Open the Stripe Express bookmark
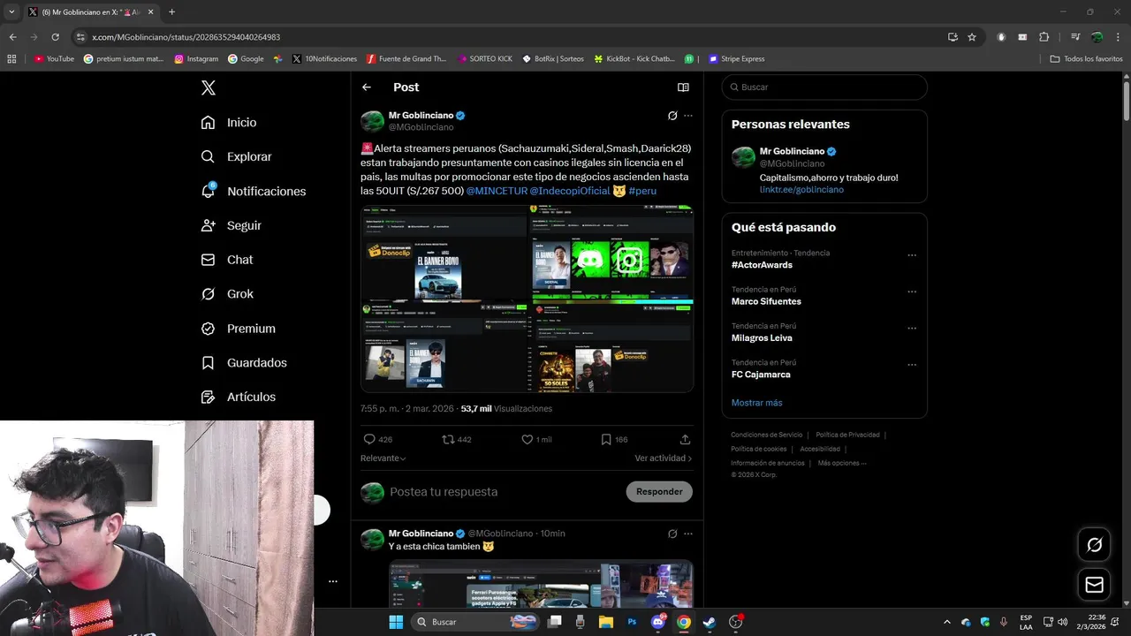1131x636 pixels. (x=736, y=59)
